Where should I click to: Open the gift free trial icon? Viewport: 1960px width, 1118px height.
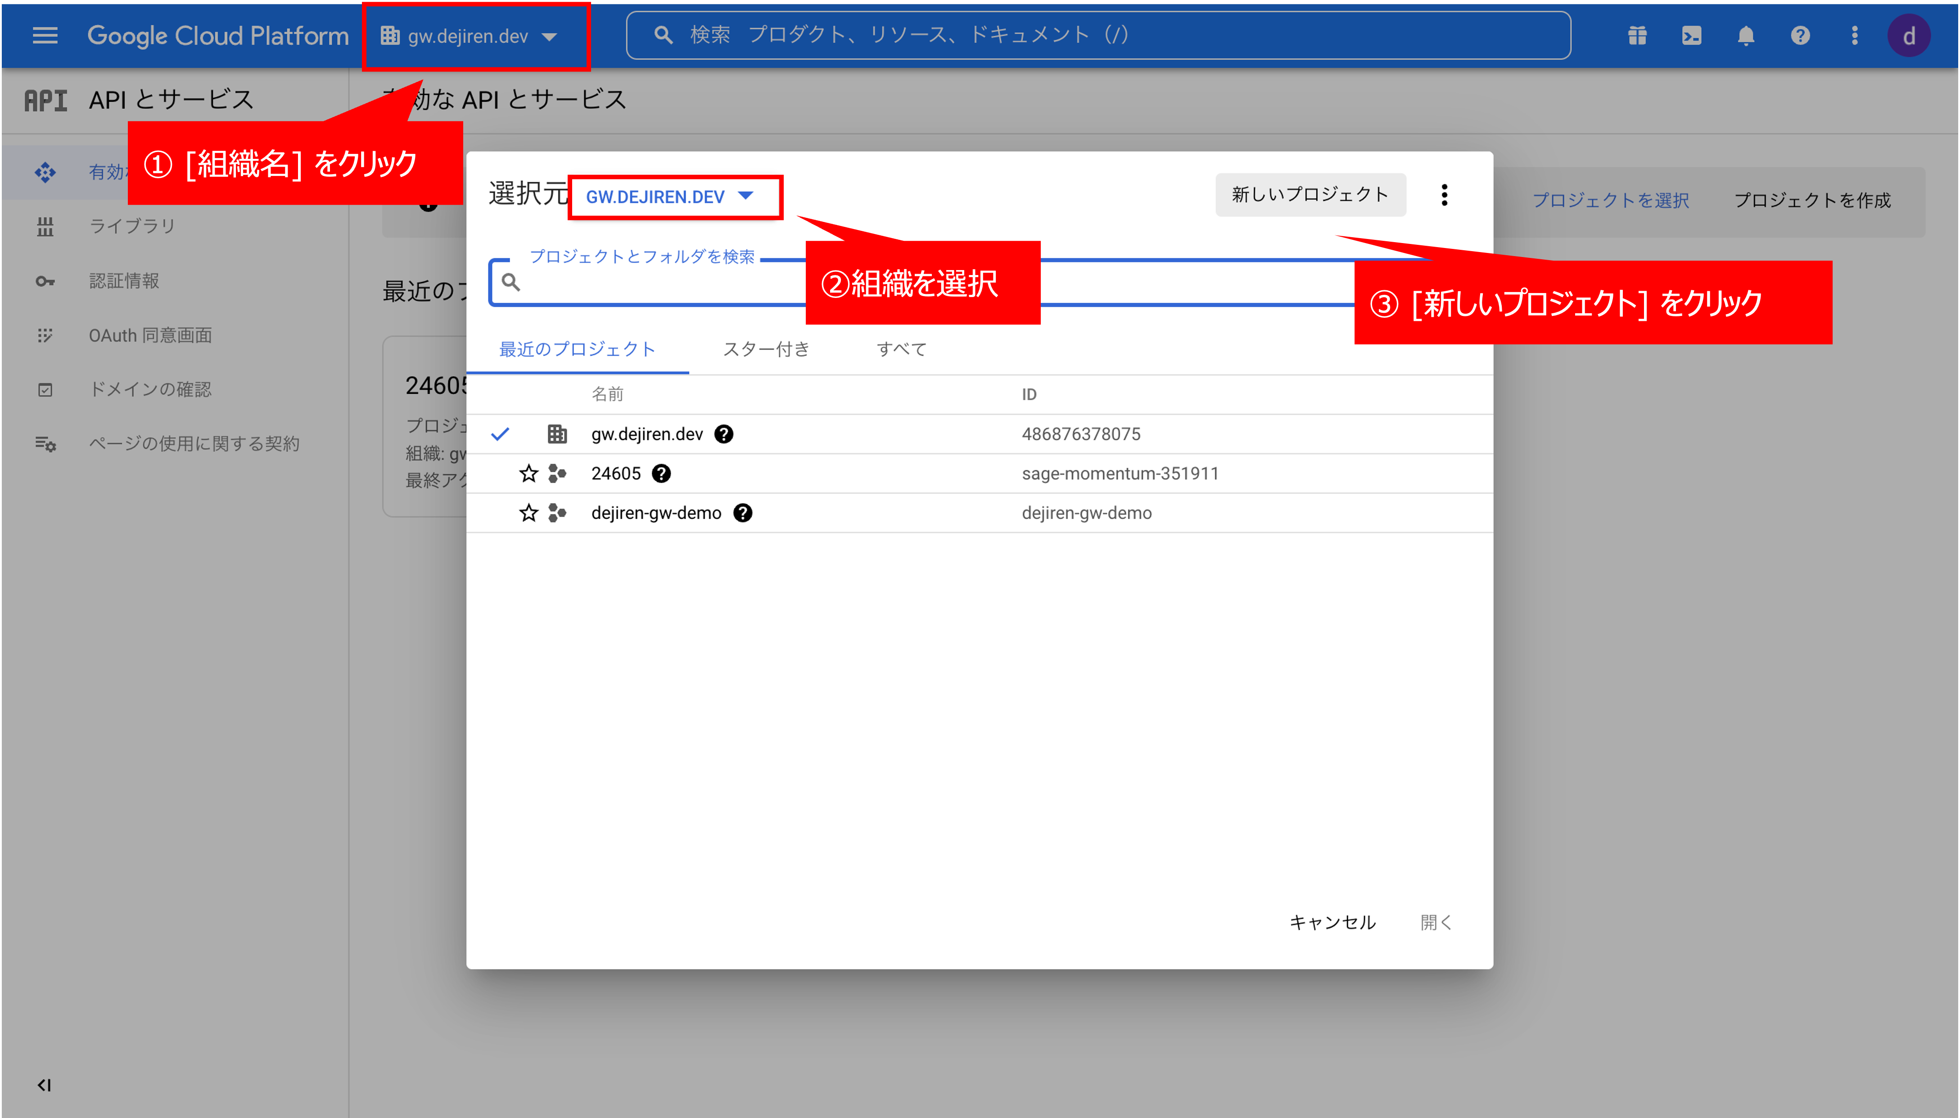[x=1637, y=36]
